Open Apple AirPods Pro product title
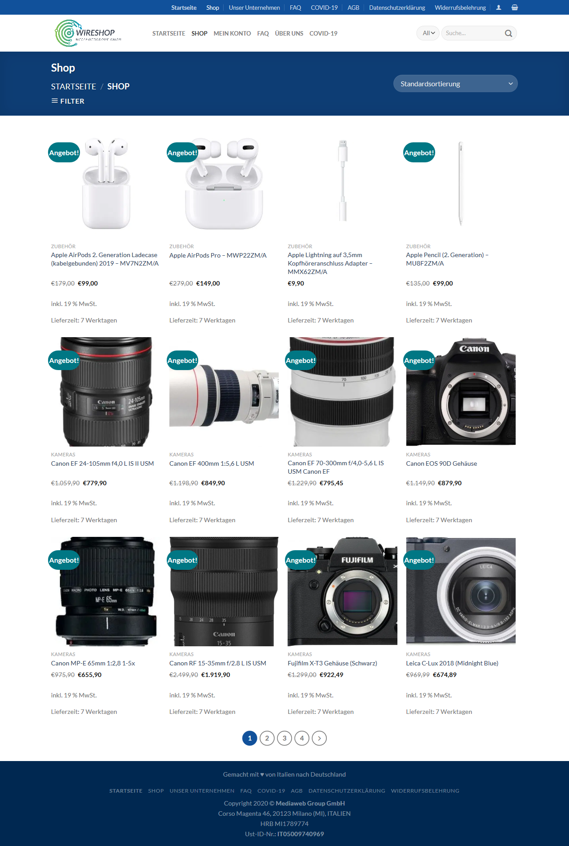 click(x=218, y=255)
